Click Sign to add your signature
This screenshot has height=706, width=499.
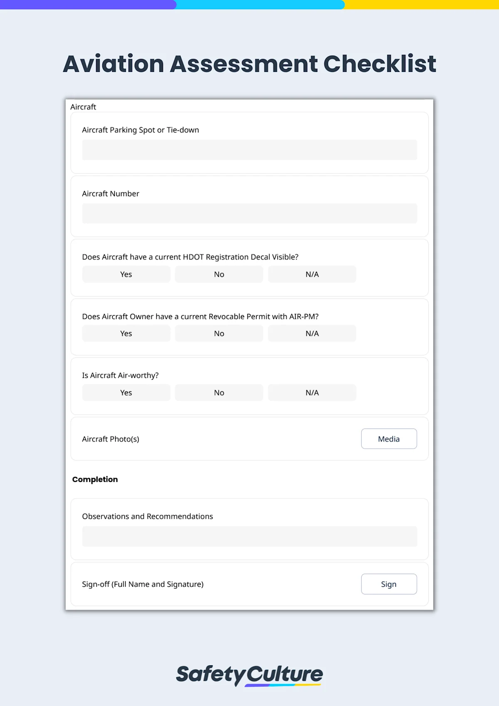389,584
